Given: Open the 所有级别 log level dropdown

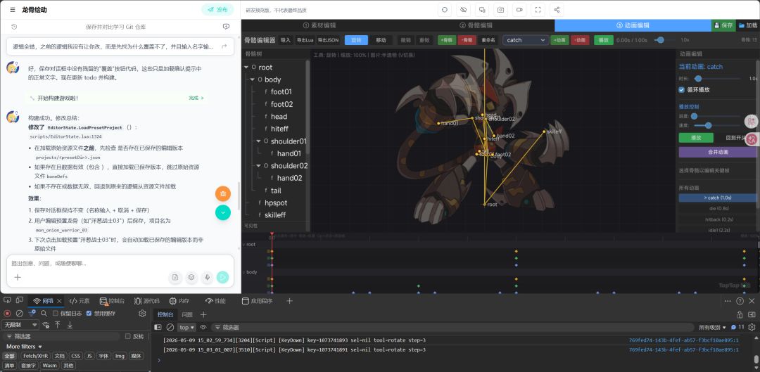Looking at the screenshot, I should pos(712,328).
